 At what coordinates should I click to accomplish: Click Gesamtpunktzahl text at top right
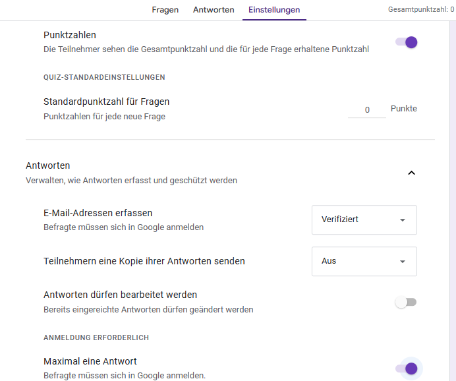(422, 10)
